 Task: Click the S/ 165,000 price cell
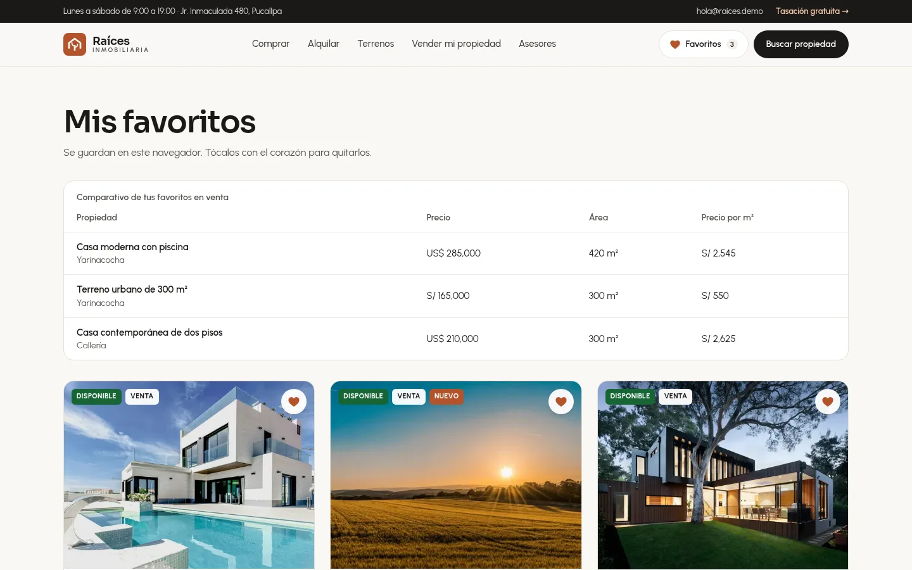pyautogui.click(x=448, y=296)
